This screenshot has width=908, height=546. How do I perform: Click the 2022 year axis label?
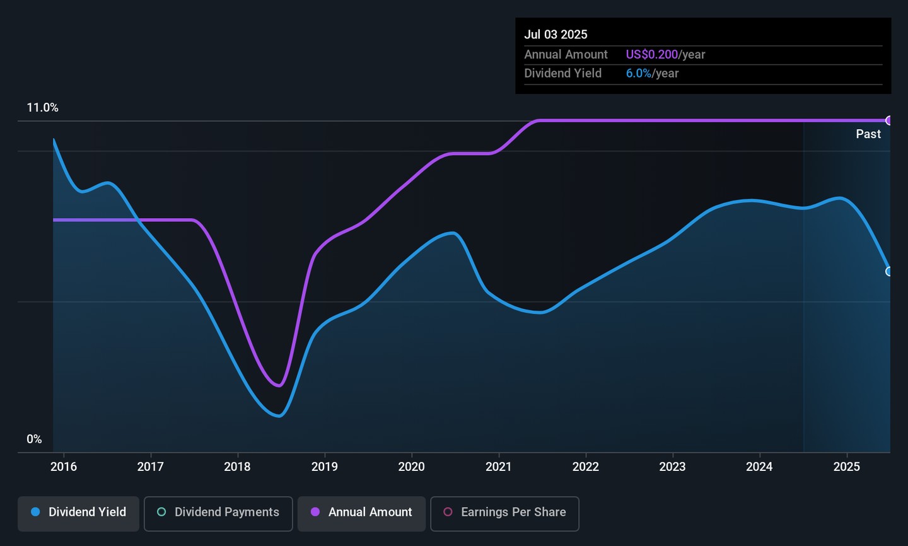(x=586, y=467)
